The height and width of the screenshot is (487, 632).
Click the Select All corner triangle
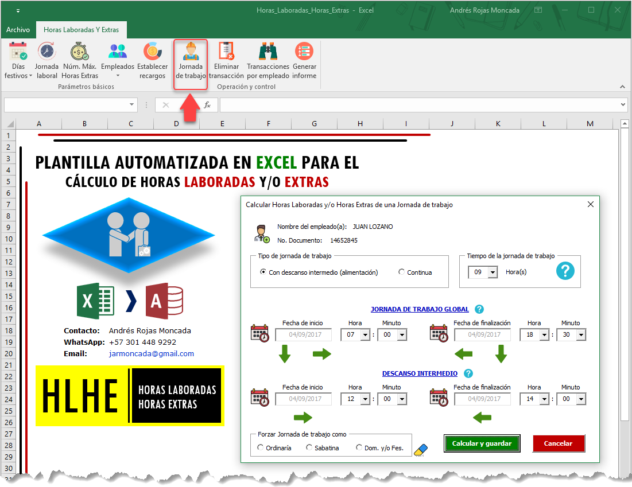(x=10, y=124)
